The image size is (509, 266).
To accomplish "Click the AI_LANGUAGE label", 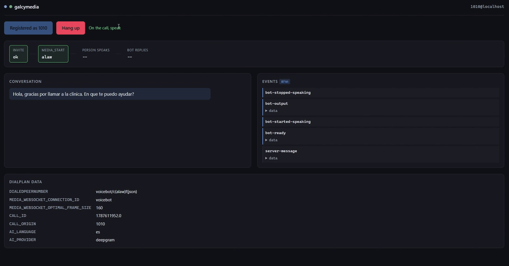I will (x=23, y=232).
